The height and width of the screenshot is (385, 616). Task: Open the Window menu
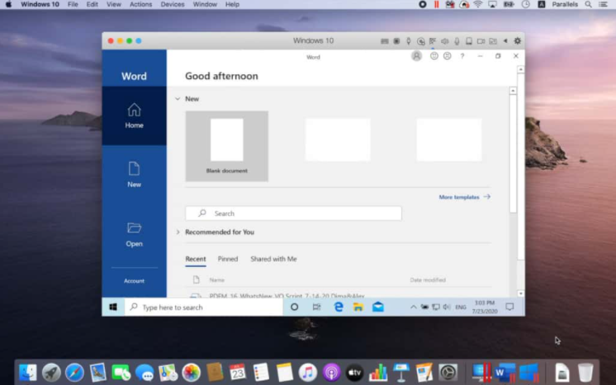(x=205, y=4)
